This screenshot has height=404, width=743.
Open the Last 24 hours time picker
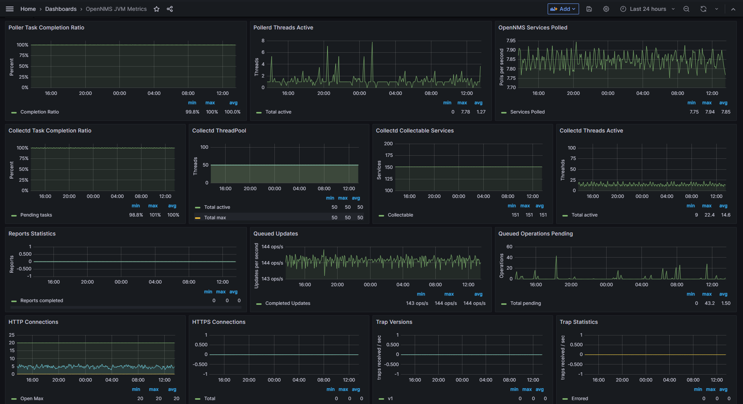pos(648,9)
